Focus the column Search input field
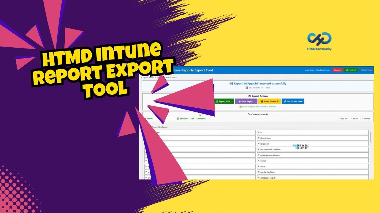 click(164, 119)
